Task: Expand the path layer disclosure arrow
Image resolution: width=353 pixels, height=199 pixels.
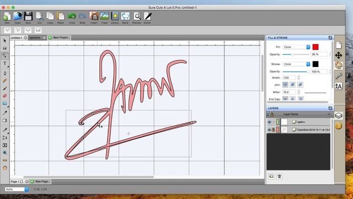Action: click(274, 122)
